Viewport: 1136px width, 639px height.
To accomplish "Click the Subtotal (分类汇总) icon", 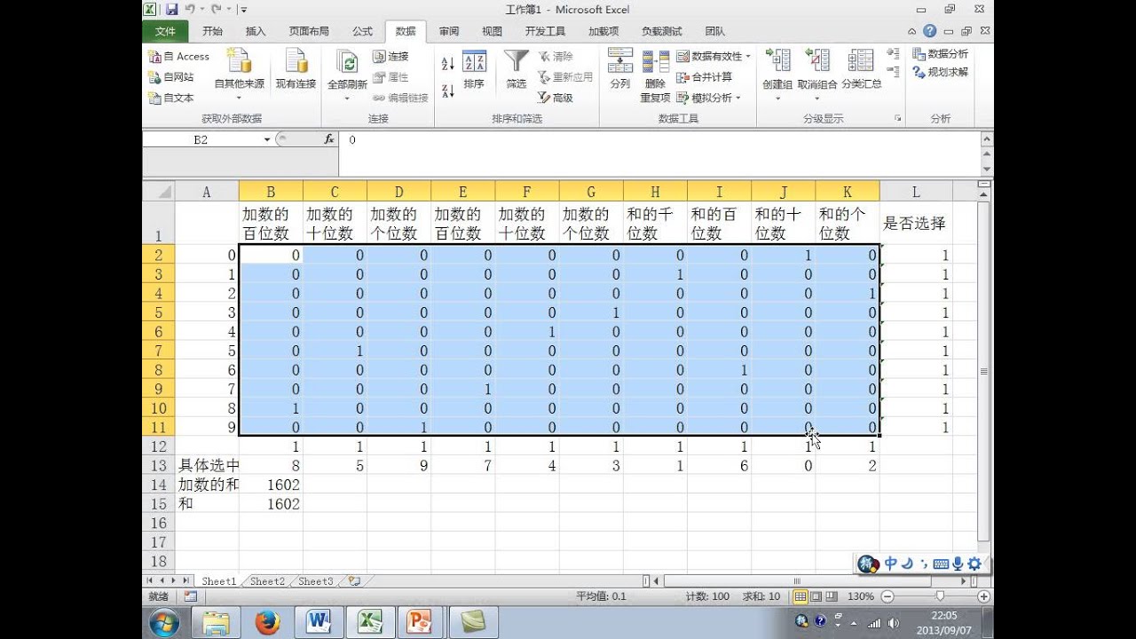I will 861,60.
